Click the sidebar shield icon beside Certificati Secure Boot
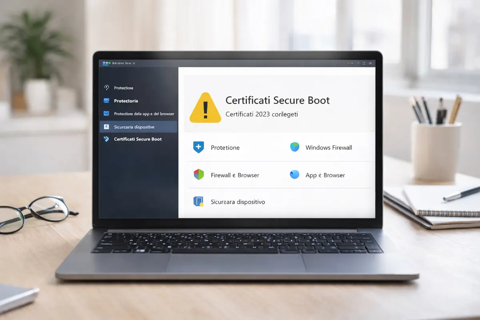This screenshot has height=320, width=480. coord(106,139)
